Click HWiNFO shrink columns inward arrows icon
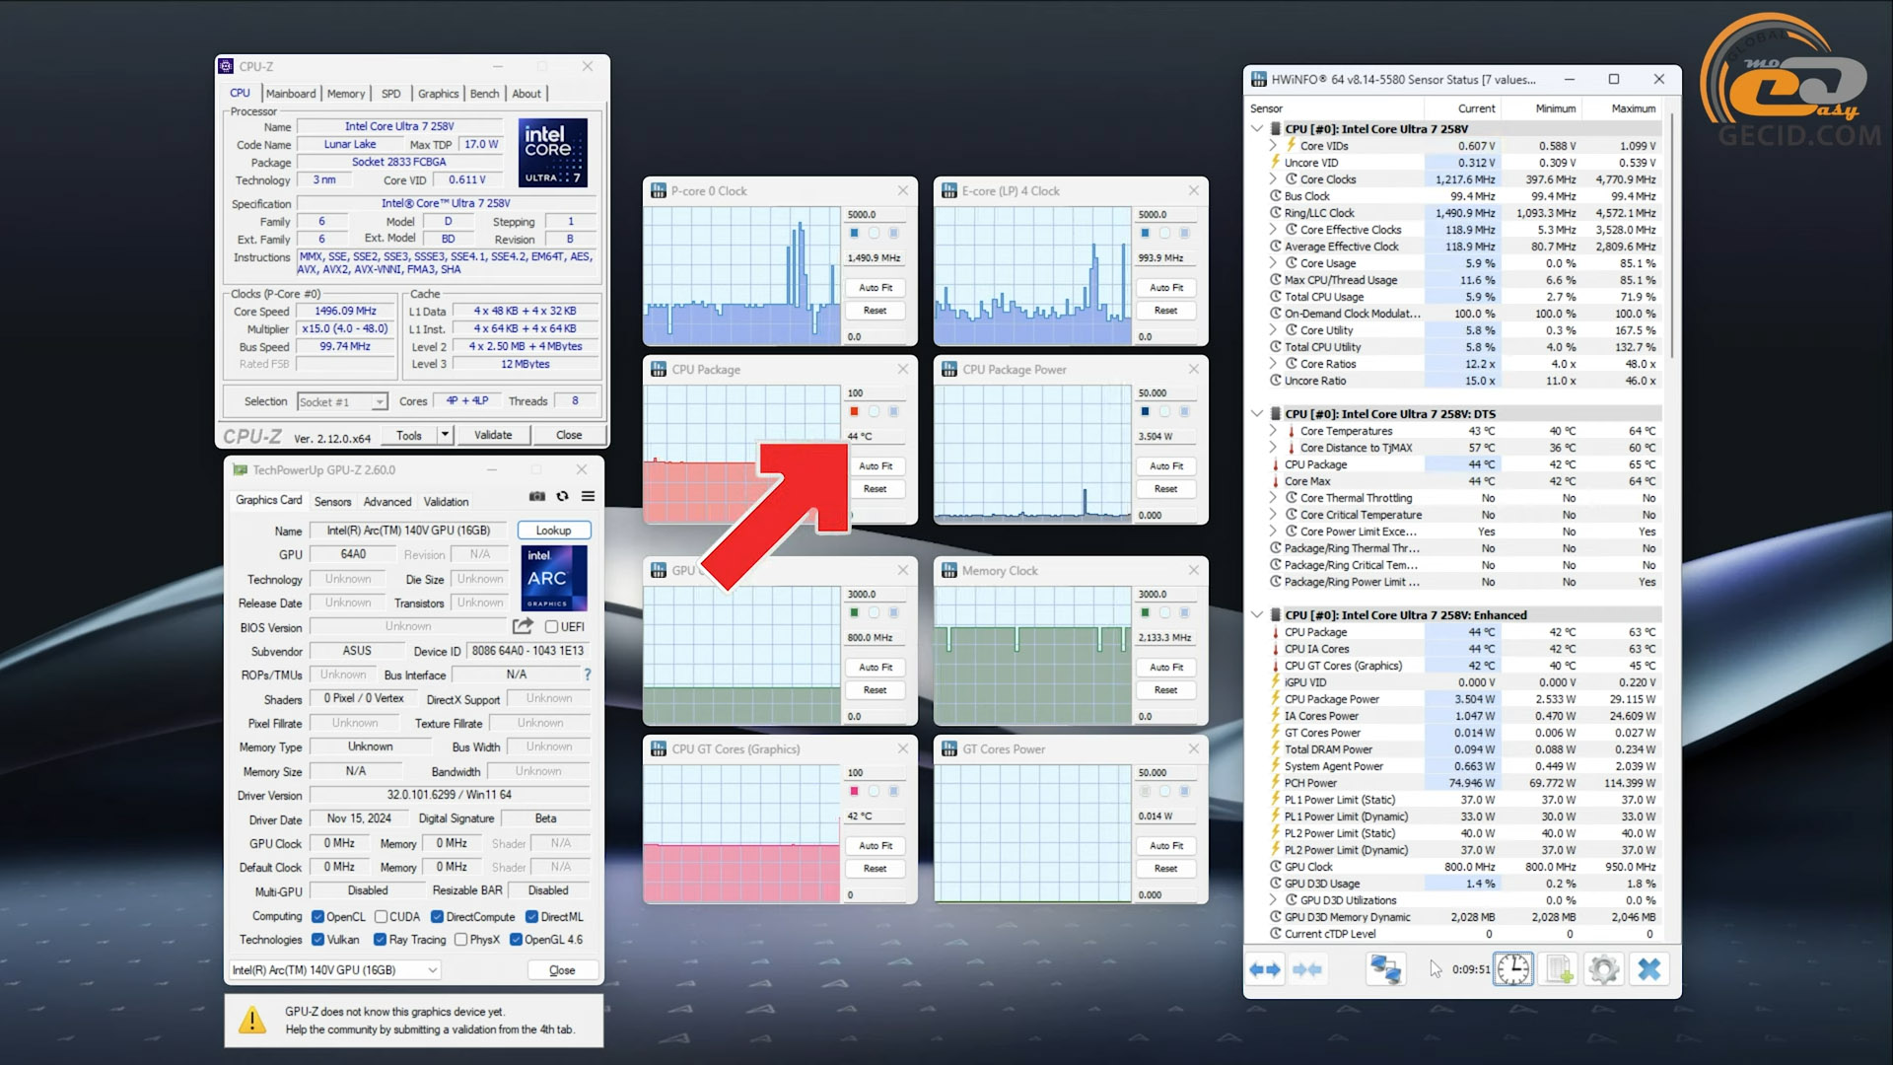This screenshot has height=1065, width=1893. [x=1307, y=970]
